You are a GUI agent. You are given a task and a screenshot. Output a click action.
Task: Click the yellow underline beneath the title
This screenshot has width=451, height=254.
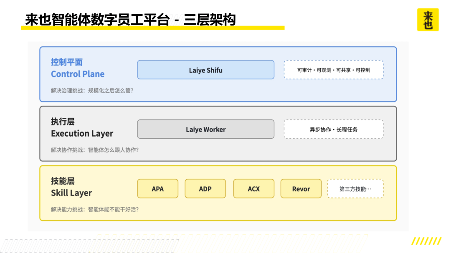click(x=153, y=28)
